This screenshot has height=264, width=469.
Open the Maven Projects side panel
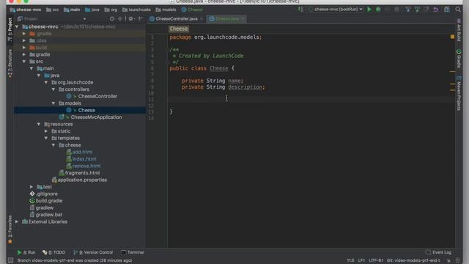pyautogui.click(x=459, y=94)
